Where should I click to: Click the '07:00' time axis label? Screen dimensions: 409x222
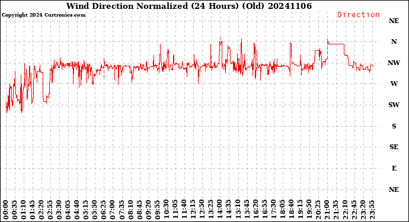click(113, 210)
